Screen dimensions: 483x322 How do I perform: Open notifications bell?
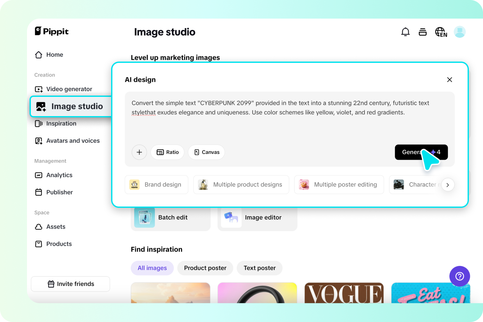[x=405, y=32]
